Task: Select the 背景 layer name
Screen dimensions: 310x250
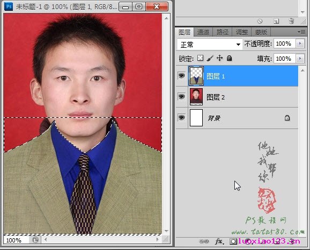Action: (x=214, y=118)
